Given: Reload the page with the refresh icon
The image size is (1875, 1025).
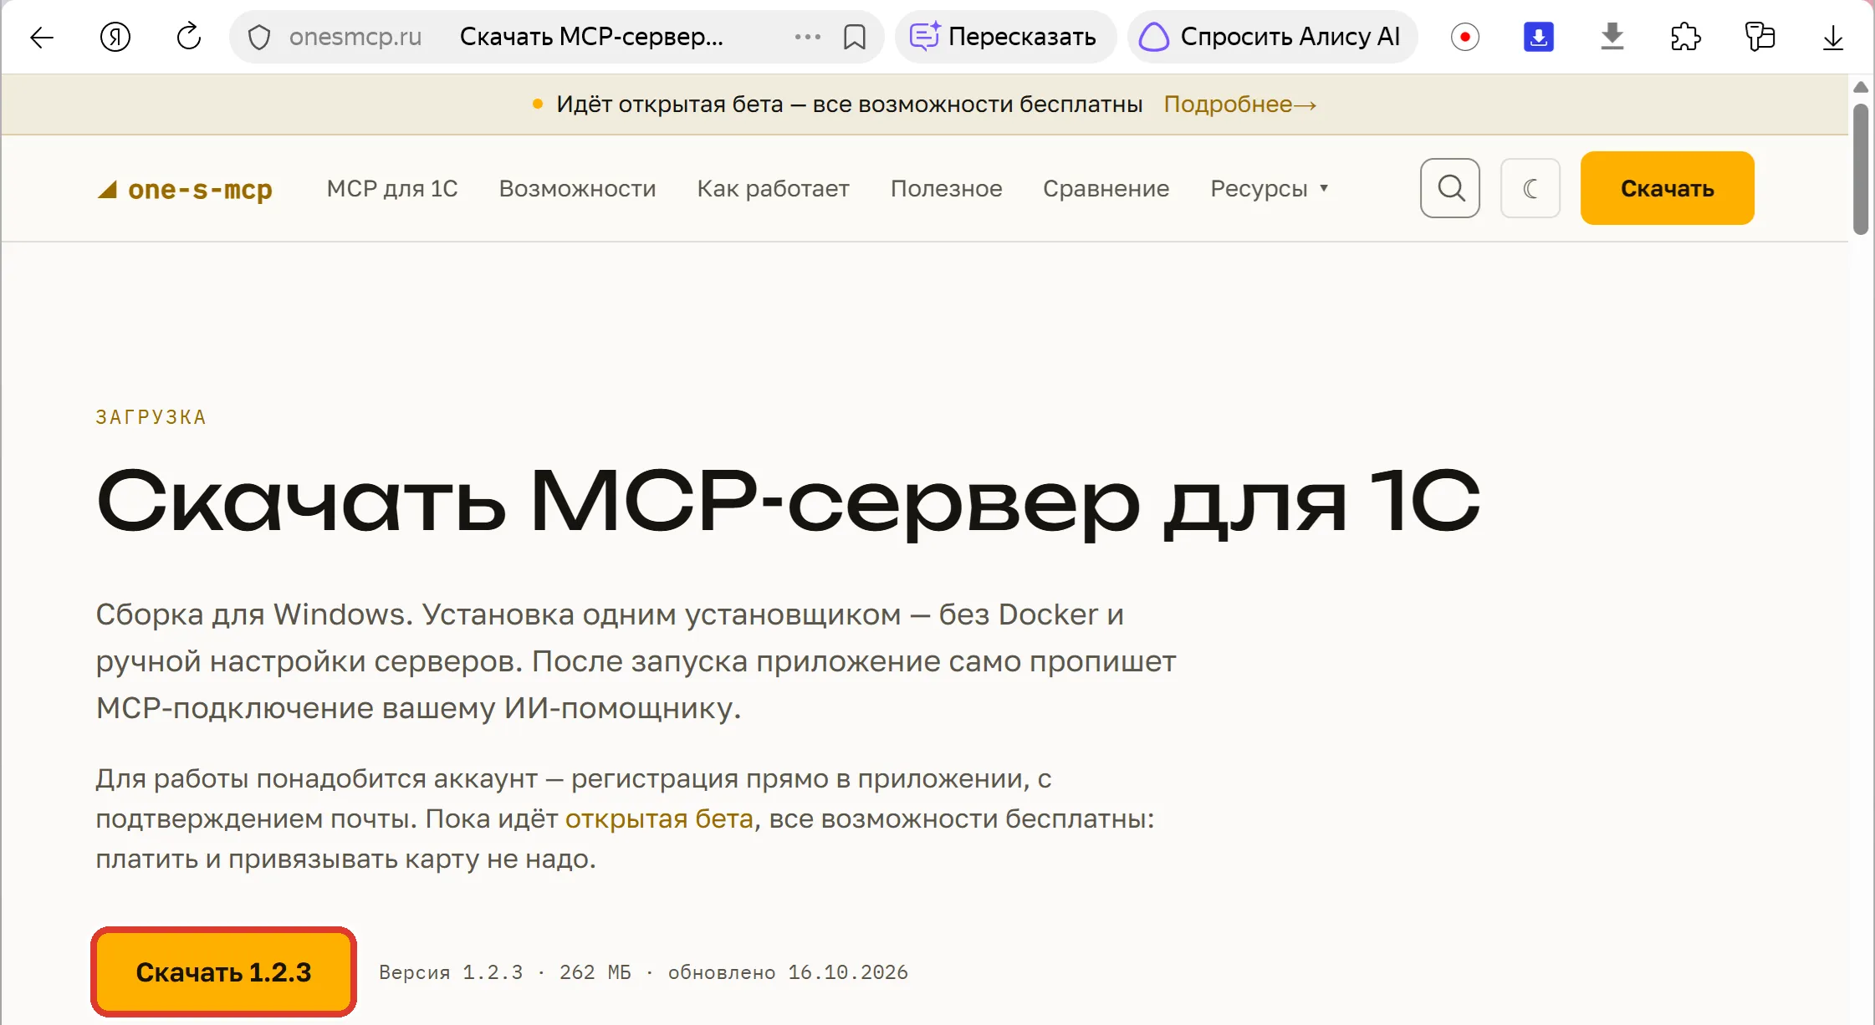Looking at the screenshot, I should point(189,37).
